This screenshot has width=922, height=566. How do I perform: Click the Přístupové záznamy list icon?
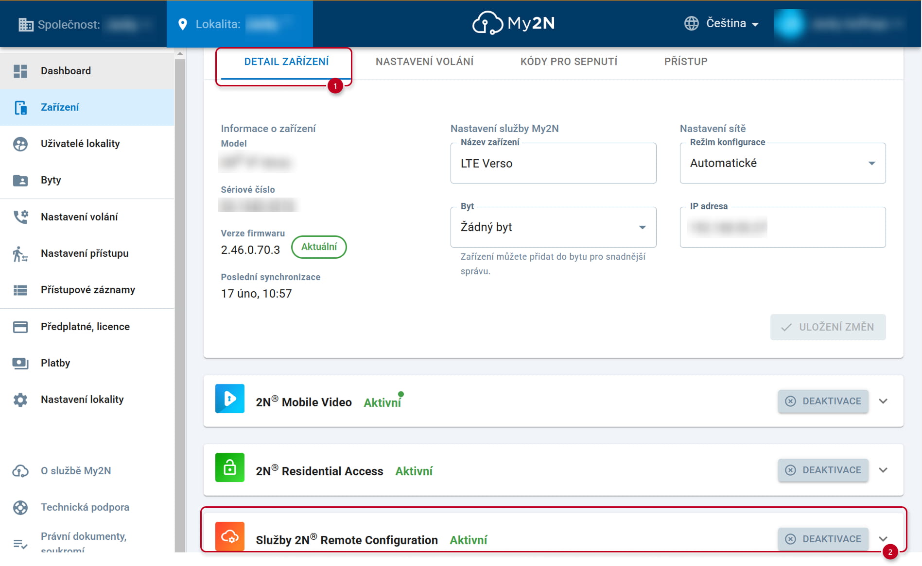coord(20,290)
